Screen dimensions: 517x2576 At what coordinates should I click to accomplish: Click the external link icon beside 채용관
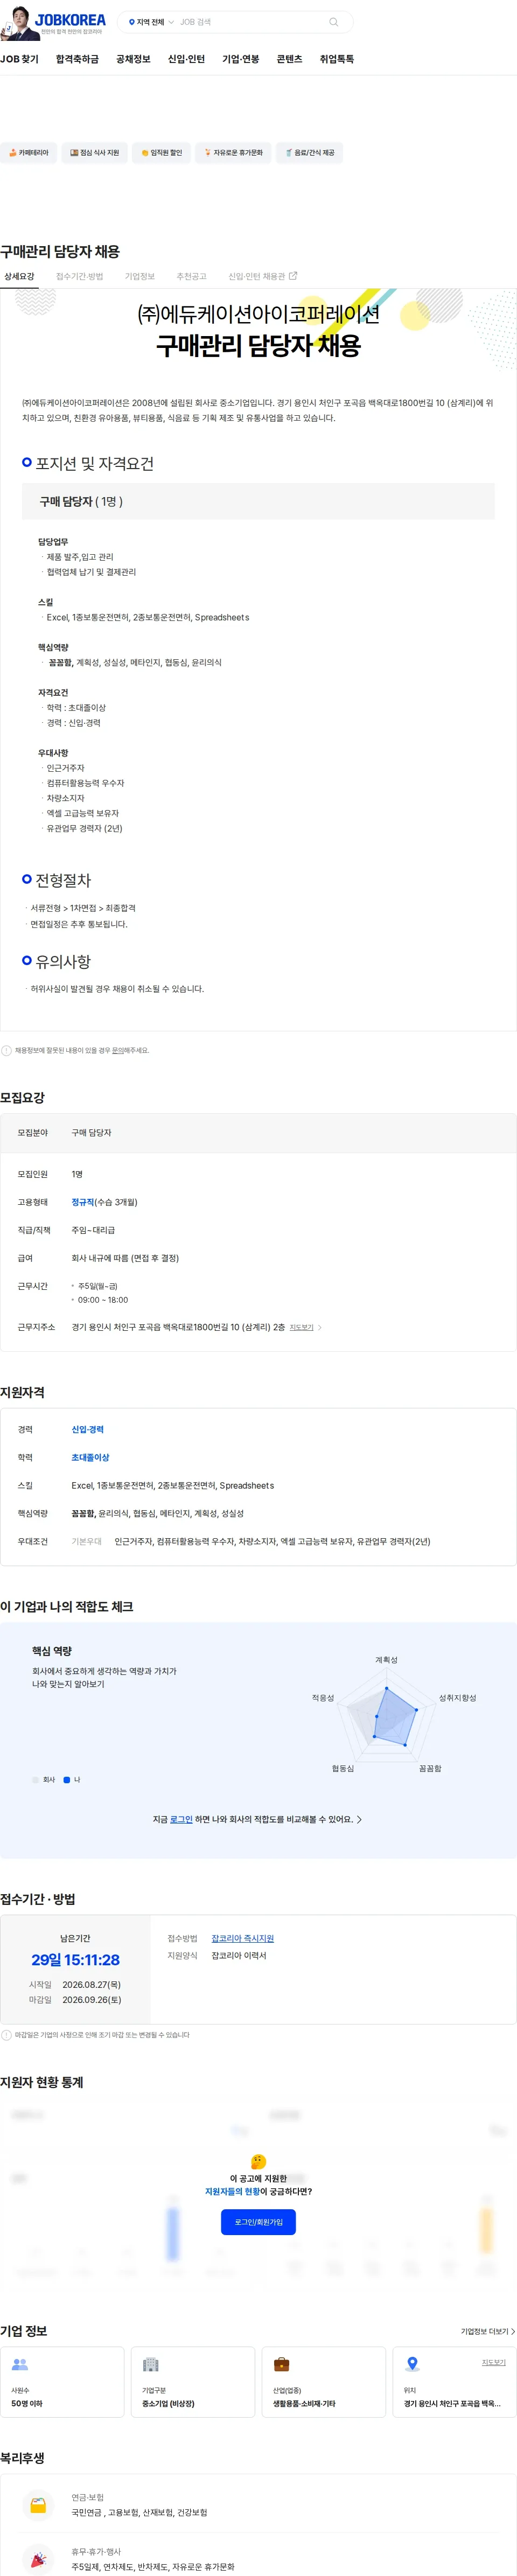pos(293,276)
